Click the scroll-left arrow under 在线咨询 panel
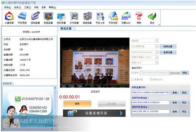This screenshot has width=196, height=132. [x=4, y=129]
